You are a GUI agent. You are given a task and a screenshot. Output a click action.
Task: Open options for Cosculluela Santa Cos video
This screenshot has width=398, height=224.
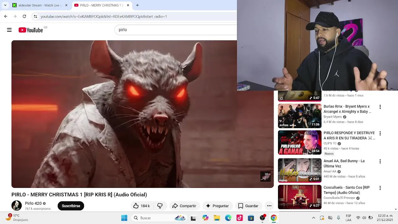click(x=380, y=188)
